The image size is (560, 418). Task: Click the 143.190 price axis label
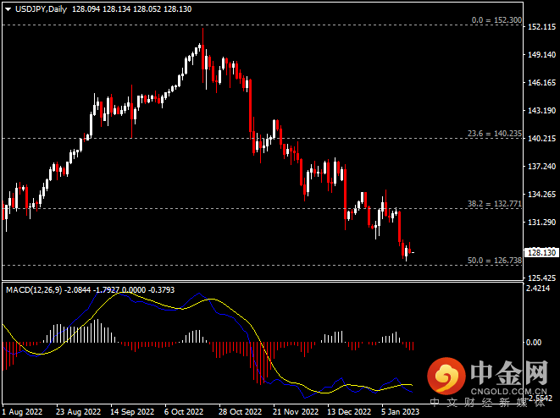coord(541,111)
